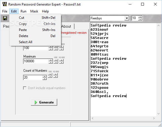162x127 pixels.
Task: Click the password line 641eyrto
Action: coord(99,46)
